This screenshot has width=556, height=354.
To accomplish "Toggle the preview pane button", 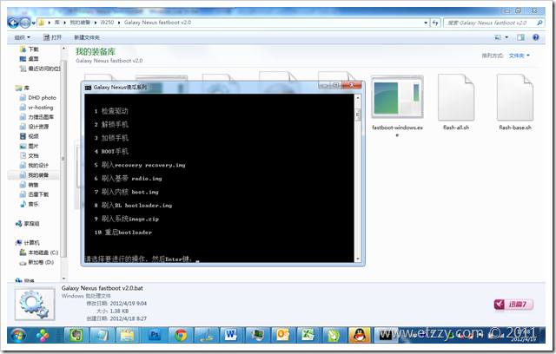I will pos(520,37).
